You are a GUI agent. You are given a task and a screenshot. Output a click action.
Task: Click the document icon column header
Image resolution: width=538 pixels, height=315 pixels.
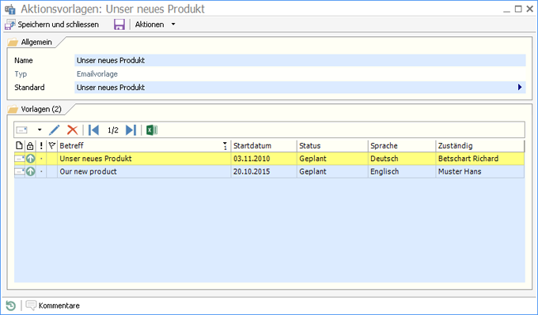(x=19, y=146)
